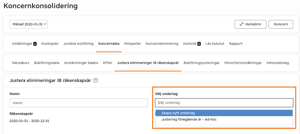Select Skapa nytt underlag option
The height and width of the screenshot is (134, 300).
pyautogui.click(x=224, y=113)
